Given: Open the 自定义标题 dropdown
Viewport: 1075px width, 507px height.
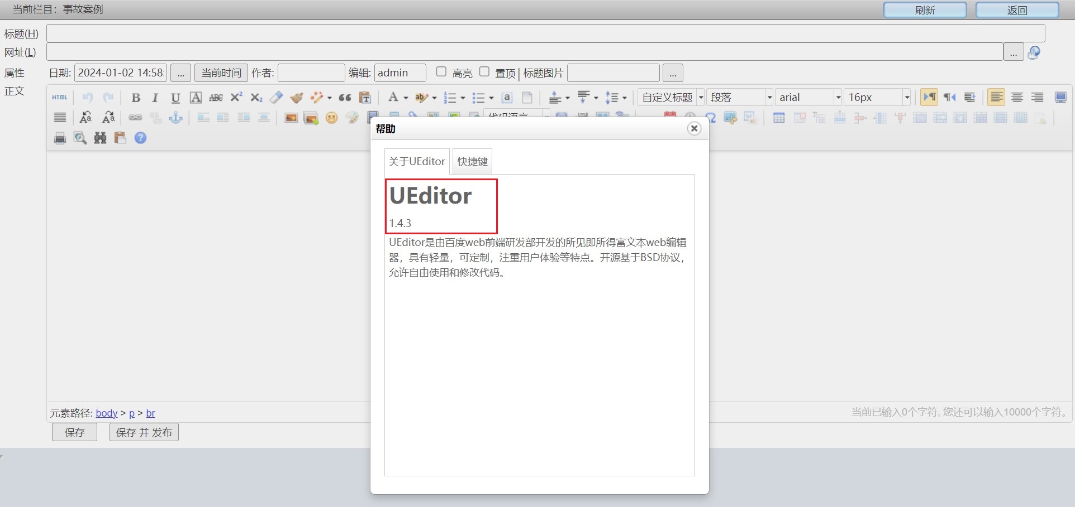Looking at the screenshot, I should coord(671,98).
